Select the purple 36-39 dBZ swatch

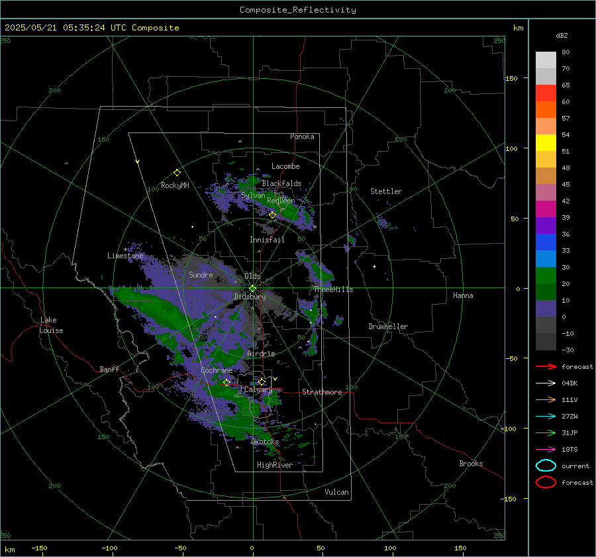546,226
